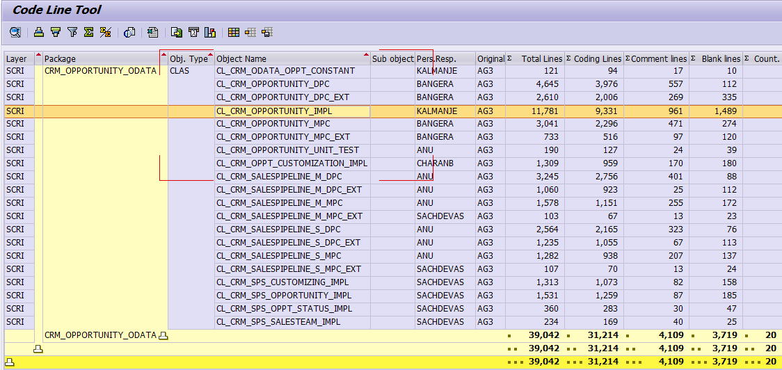Select the Layer column header
The height and width of the screenshot is (370, 782).
tap(19, 59)
